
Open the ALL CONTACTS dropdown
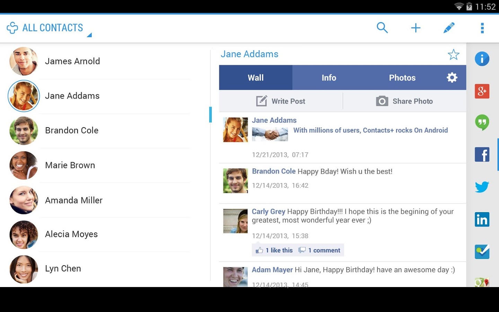coord(49,28)
